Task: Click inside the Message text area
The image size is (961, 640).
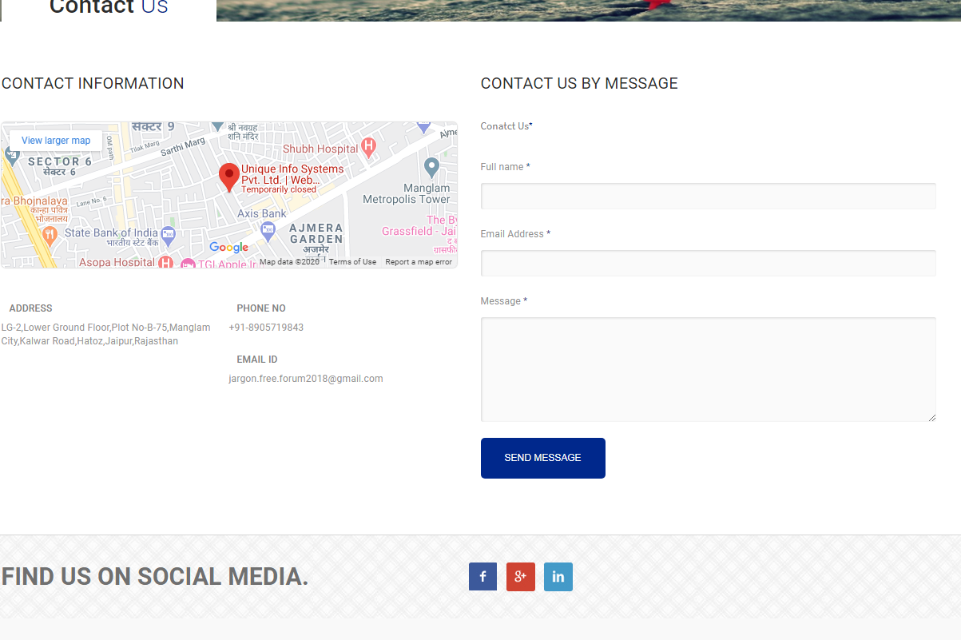Action: coord(708,368)
